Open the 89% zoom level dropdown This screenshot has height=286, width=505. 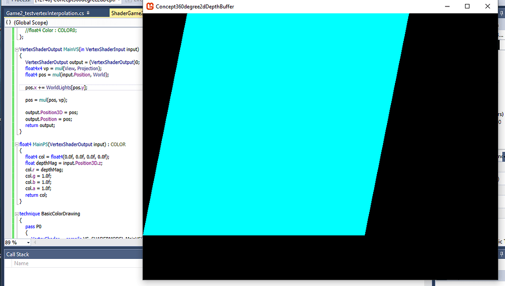tap(28, 243)
